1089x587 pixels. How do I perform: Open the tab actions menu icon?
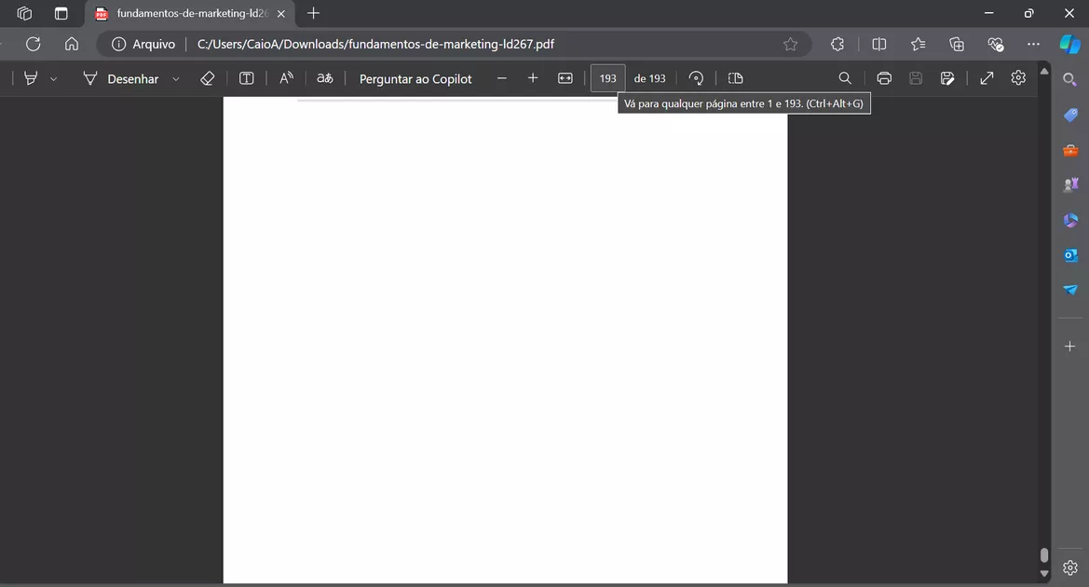61,13
